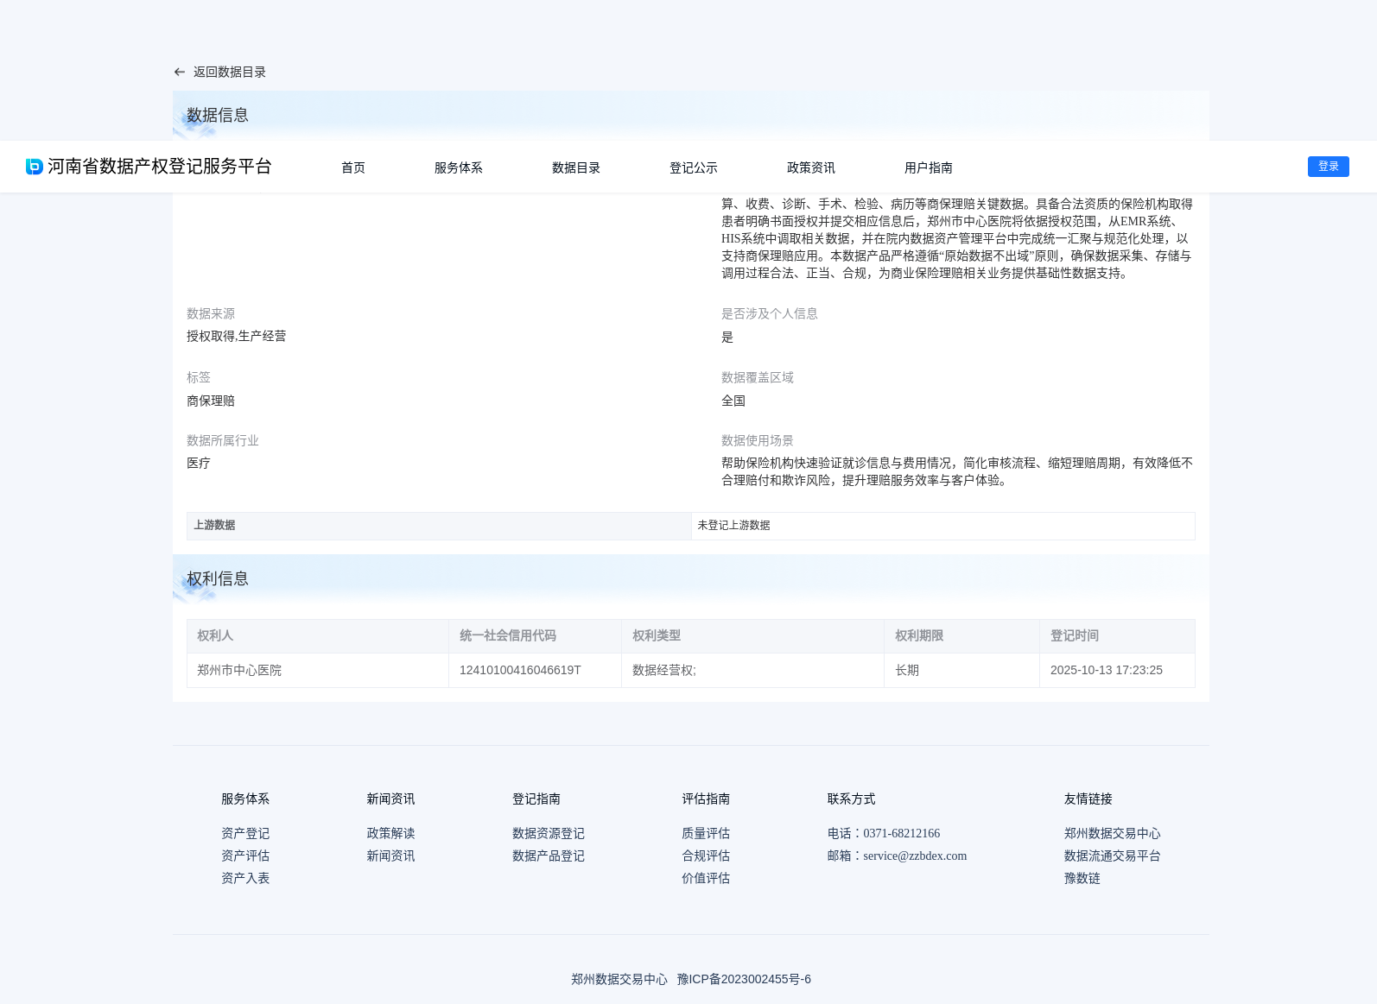
Task: Click the email service@zzbdex.com
Action: (915, 856)
